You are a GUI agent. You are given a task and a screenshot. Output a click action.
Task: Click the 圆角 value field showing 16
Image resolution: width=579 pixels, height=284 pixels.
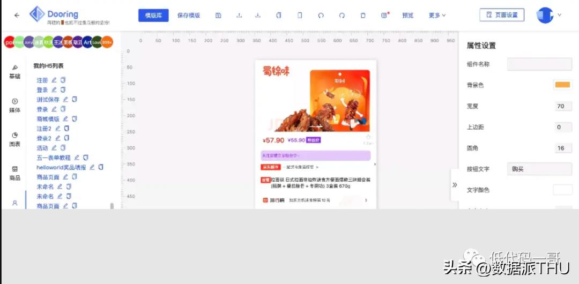click(563, 148)
